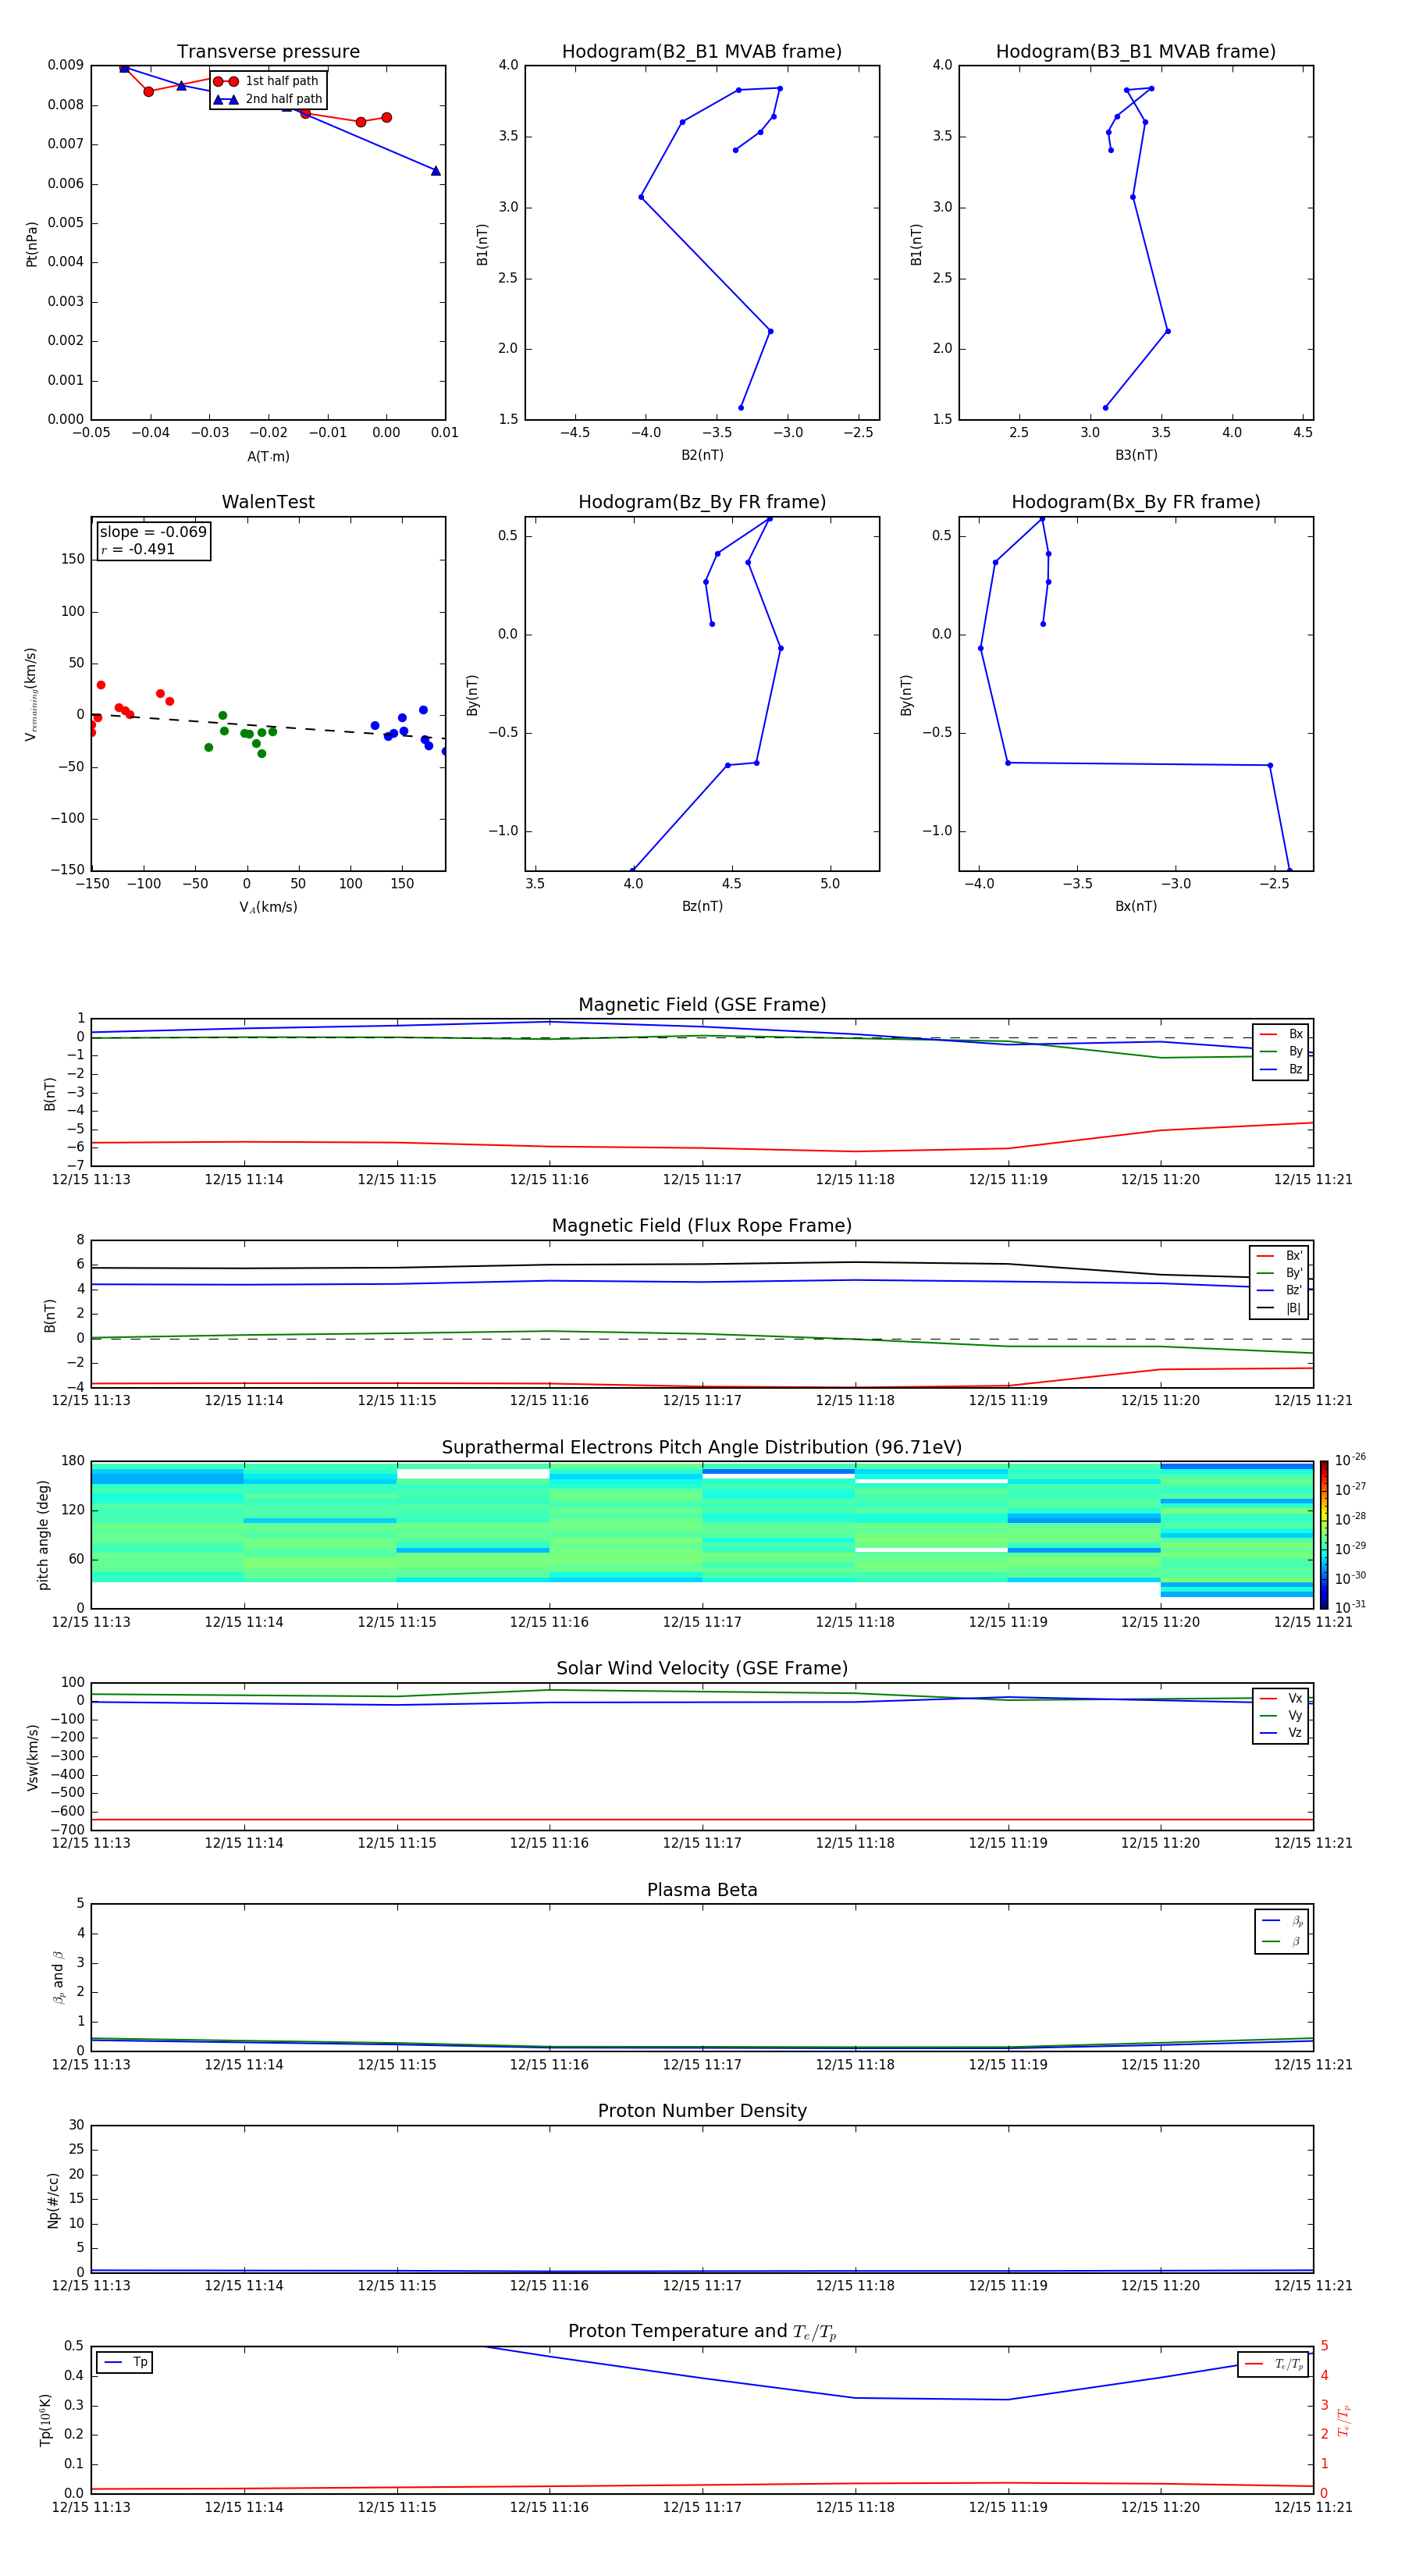Viewport: 1405px width, 2576px height.
Task: Click the 'B3(nT)' x-axis label
Action: [x=1136, y=455]
